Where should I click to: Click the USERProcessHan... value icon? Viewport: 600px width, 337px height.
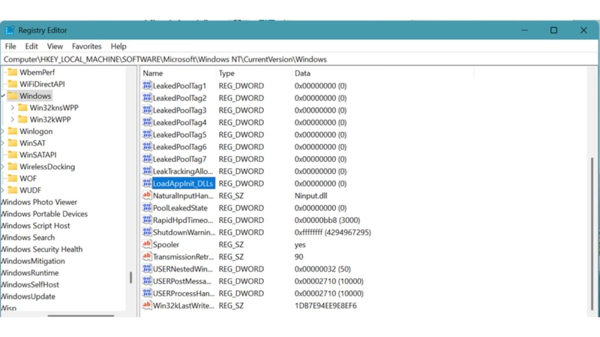(147, 294)
